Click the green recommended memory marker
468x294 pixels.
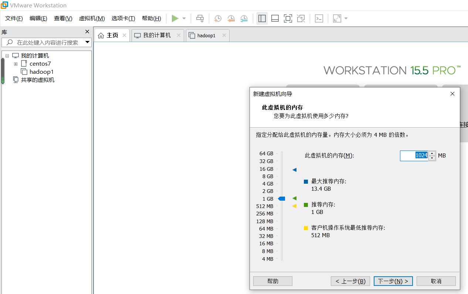(295, 198)
